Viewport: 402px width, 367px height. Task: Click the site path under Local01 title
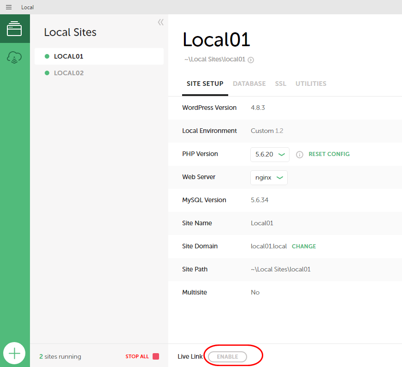click(x=215, y=59)
